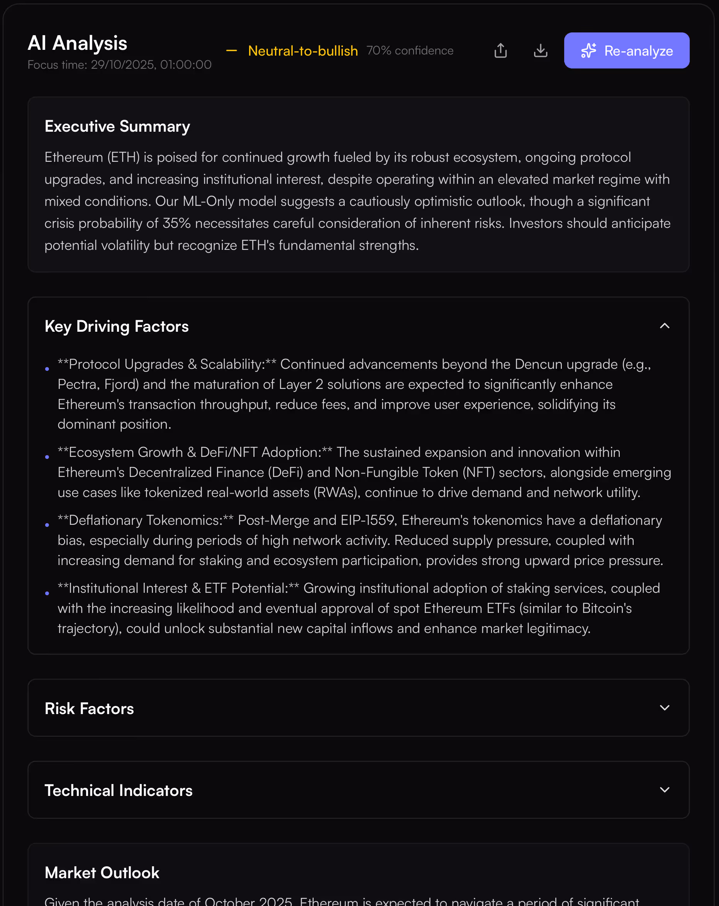Expand the Technical Indicators section

coord(665,790)
